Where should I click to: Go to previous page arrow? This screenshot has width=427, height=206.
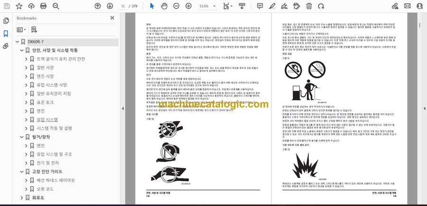point(97,6)
